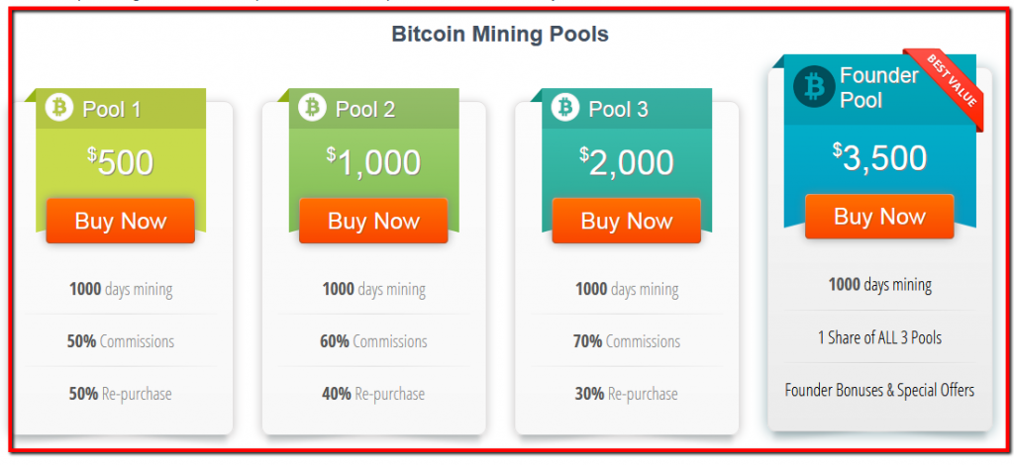Image resolution: width=1014 pixels, height=465 pixels.
Task: Click the Founder Pool Bitcoin icon
Action: tap(814, 86)
